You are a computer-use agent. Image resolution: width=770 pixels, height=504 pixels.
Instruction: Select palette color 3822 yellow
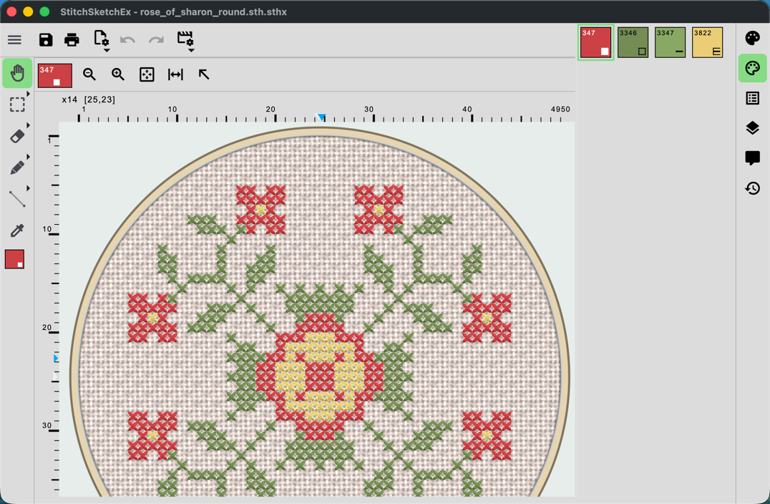tap(708, 43)
